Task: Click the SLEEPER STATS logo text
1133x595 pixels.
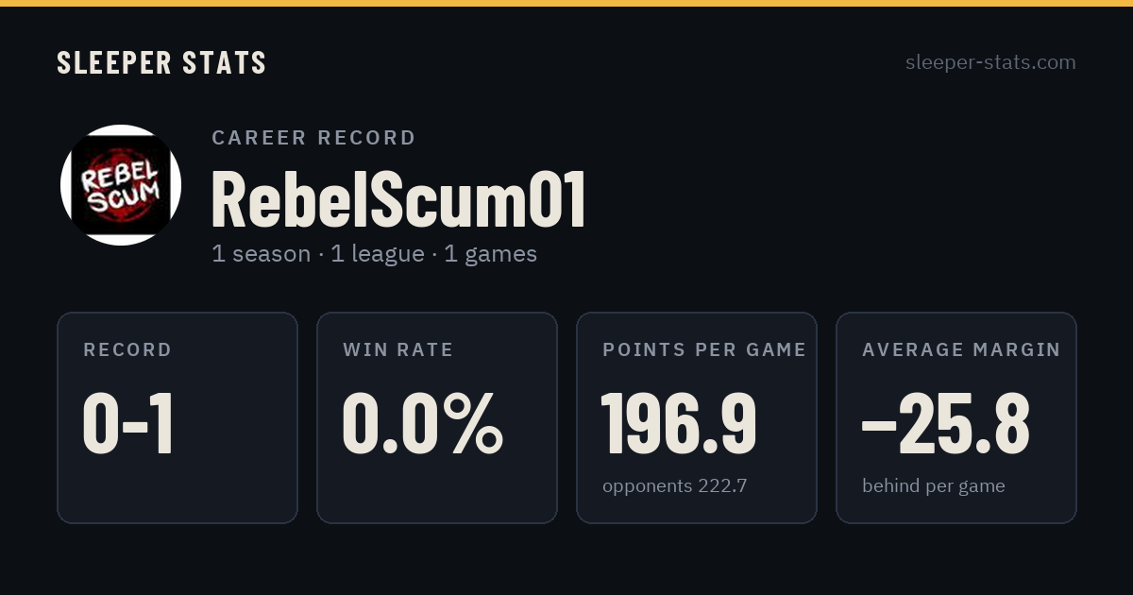Action: pos(161,63)
